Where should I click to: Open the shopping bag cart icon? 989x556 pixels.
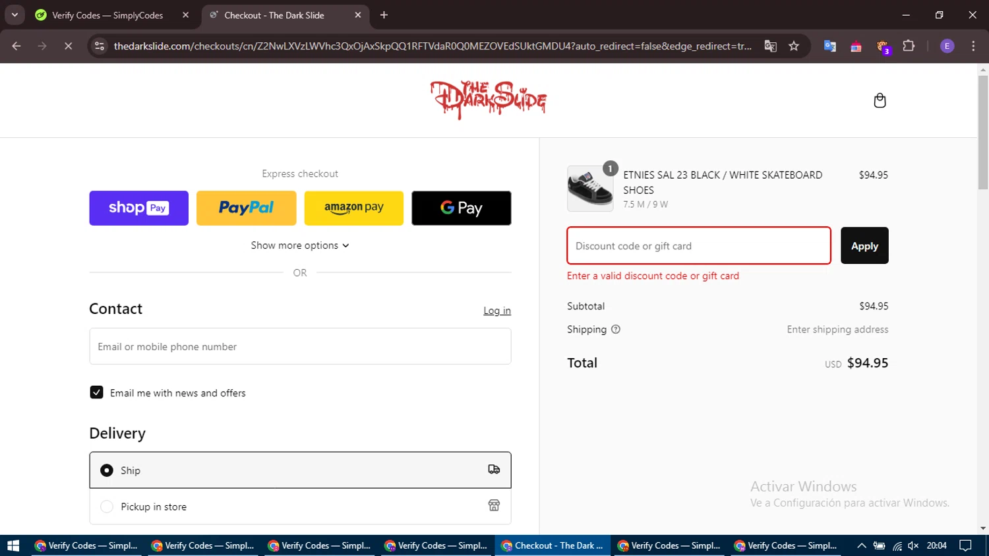[880, 100]
